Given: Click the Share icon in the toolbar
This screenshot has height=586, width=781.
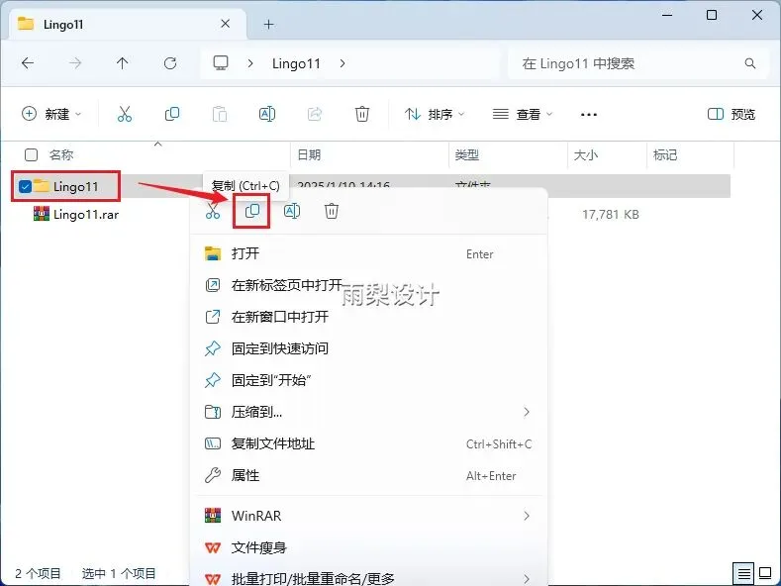Looking at the screenshot, I should click(315, 114).
